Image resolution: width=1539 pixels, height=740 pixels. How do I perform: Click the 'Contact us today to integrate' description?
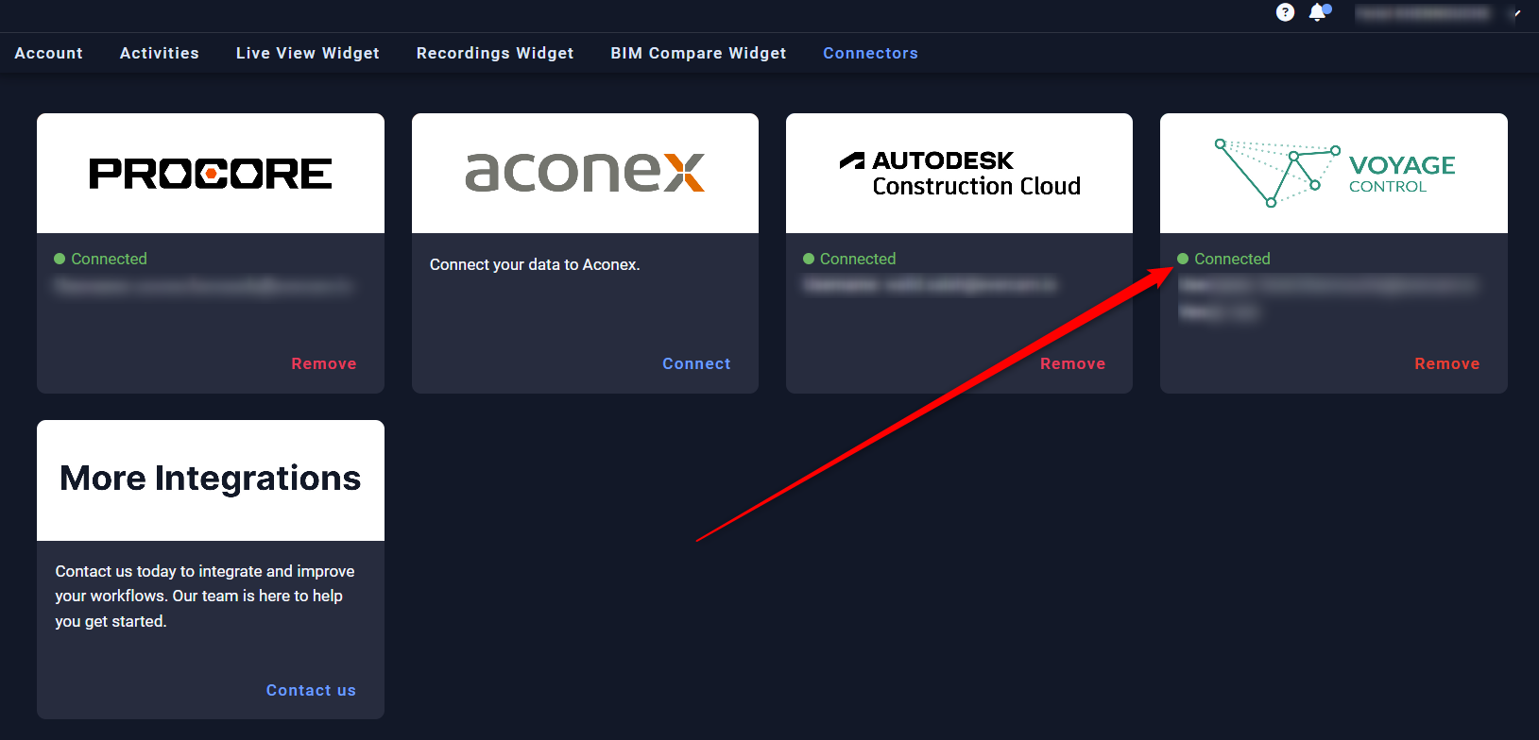[205, 596]
